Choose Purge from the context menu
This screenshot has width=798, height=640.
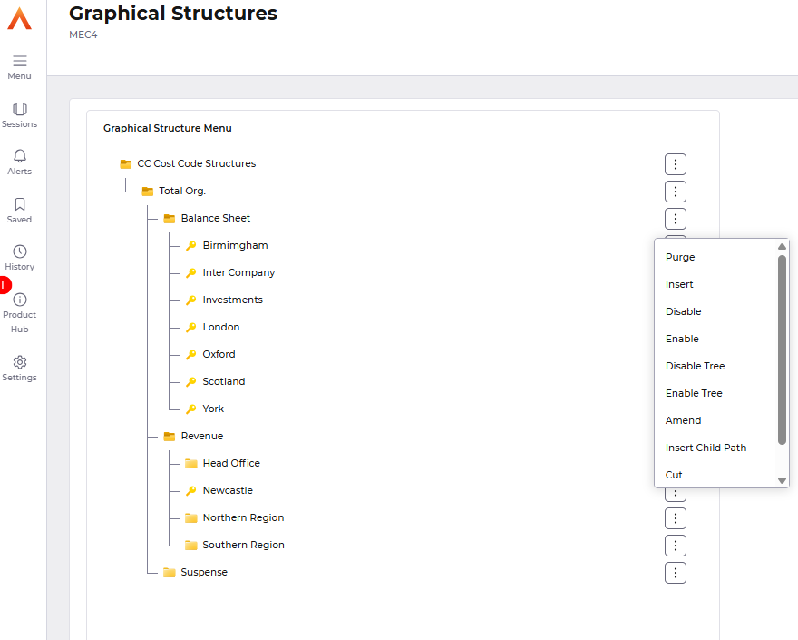pyautogui.click(x=680, y=257)
